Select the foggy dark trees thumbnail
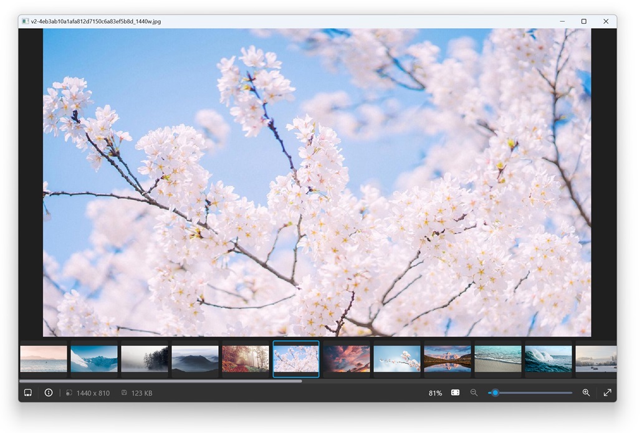 [x=145, y=358]
